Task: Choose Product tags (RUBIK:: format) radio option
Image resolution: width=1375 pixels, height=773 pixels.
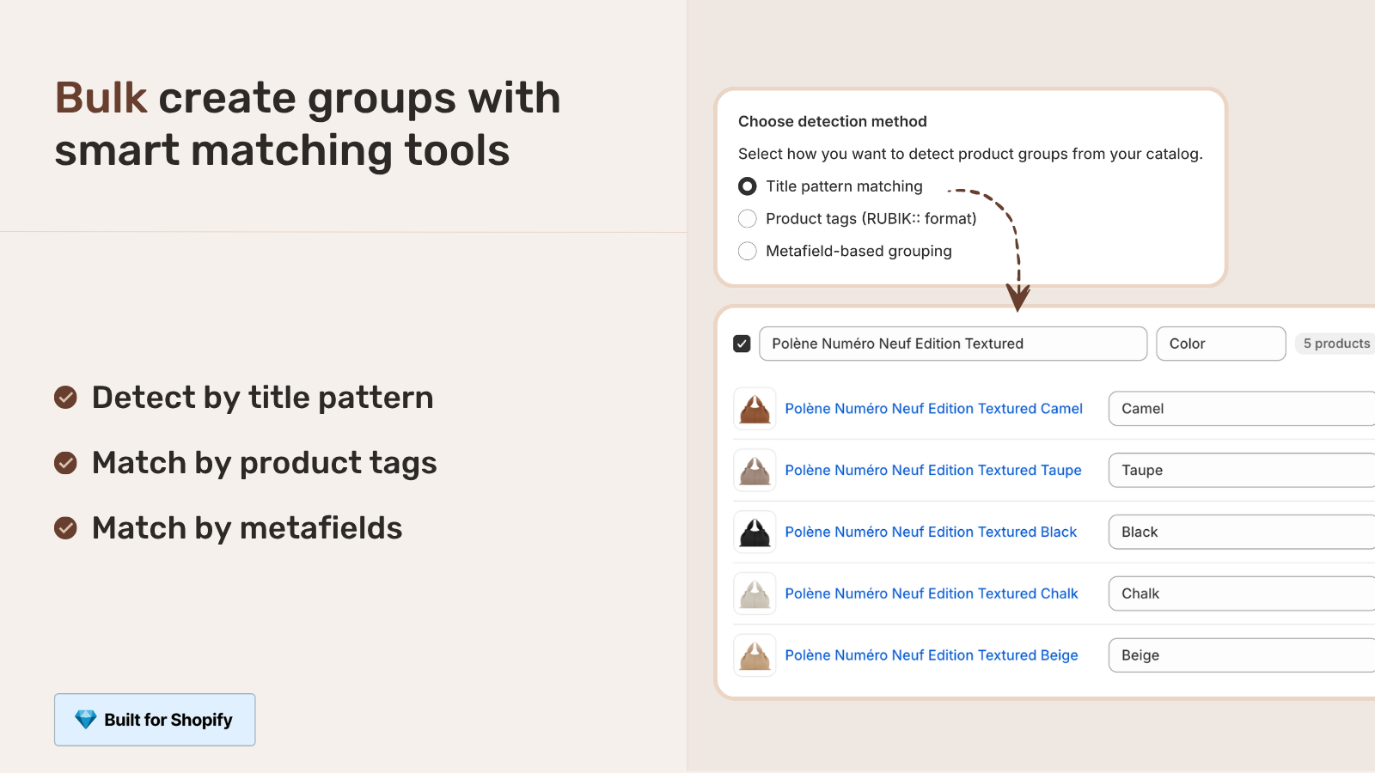Action: 748,219
